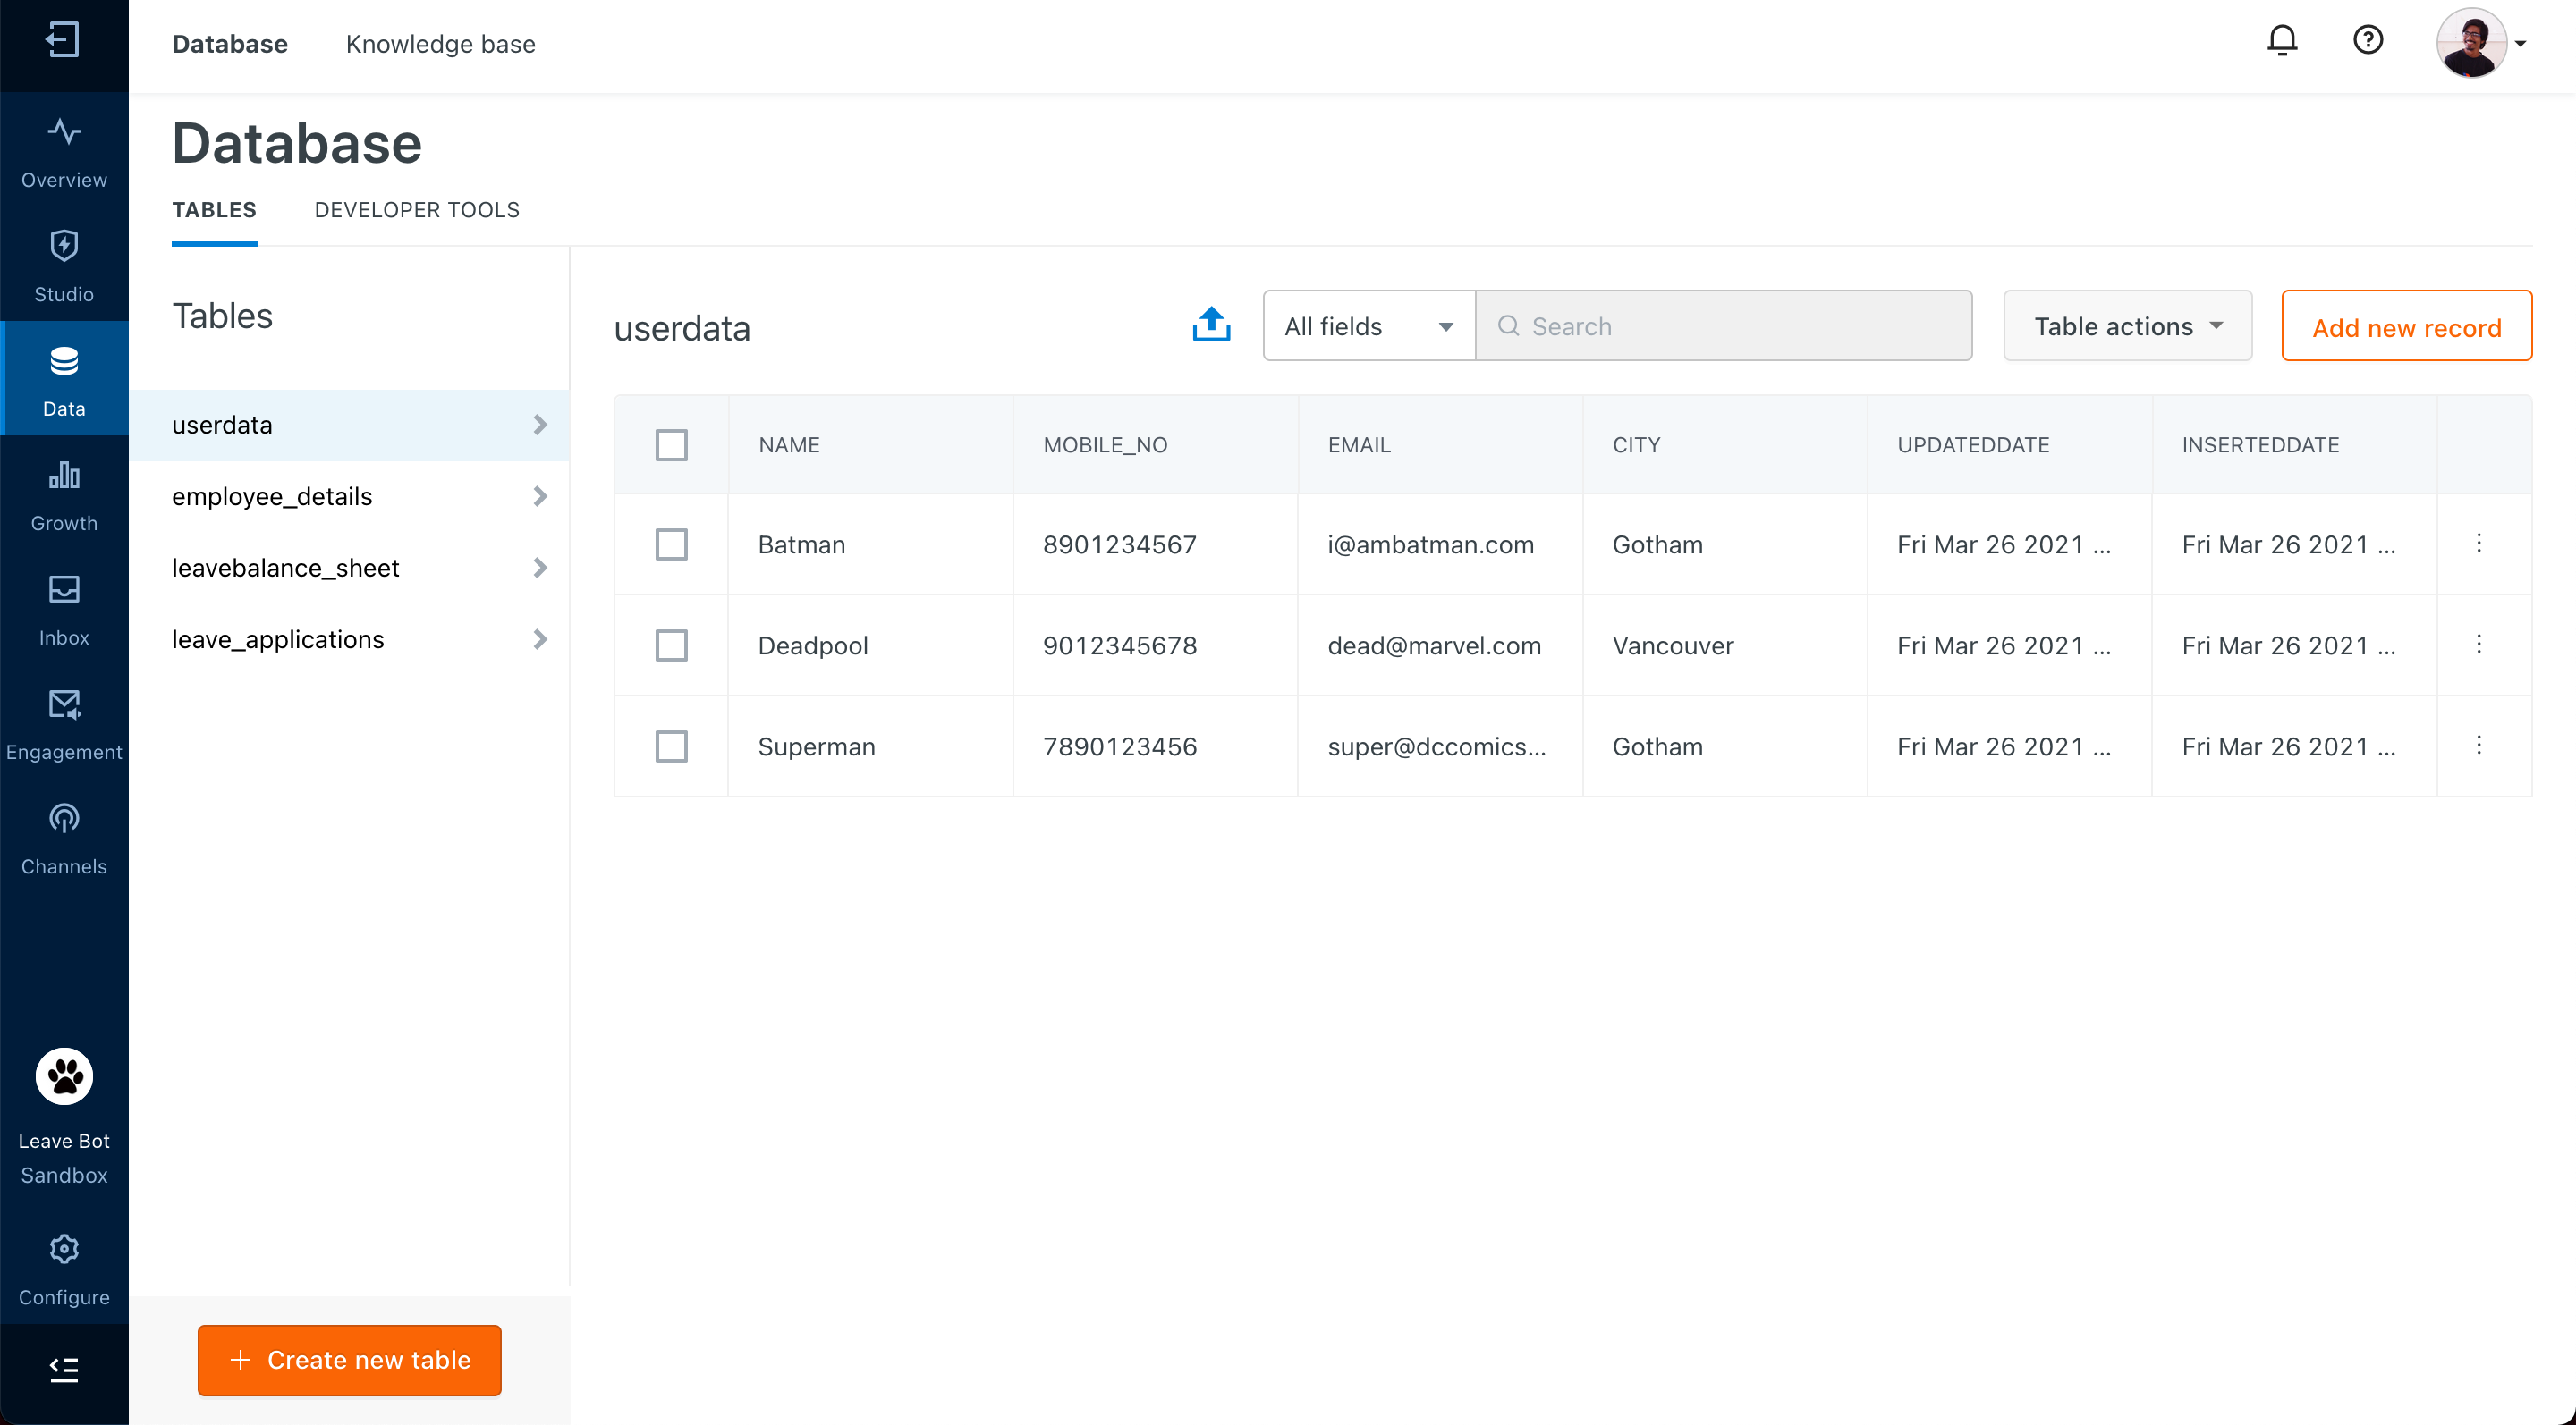The image size is (2576, 1425).
Task: Switch to the Knowledge base tab
Action: (x=441, y=44)
